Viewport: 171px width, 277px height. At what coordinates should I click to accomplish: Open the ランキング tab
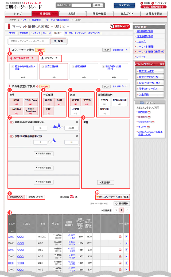36,33
